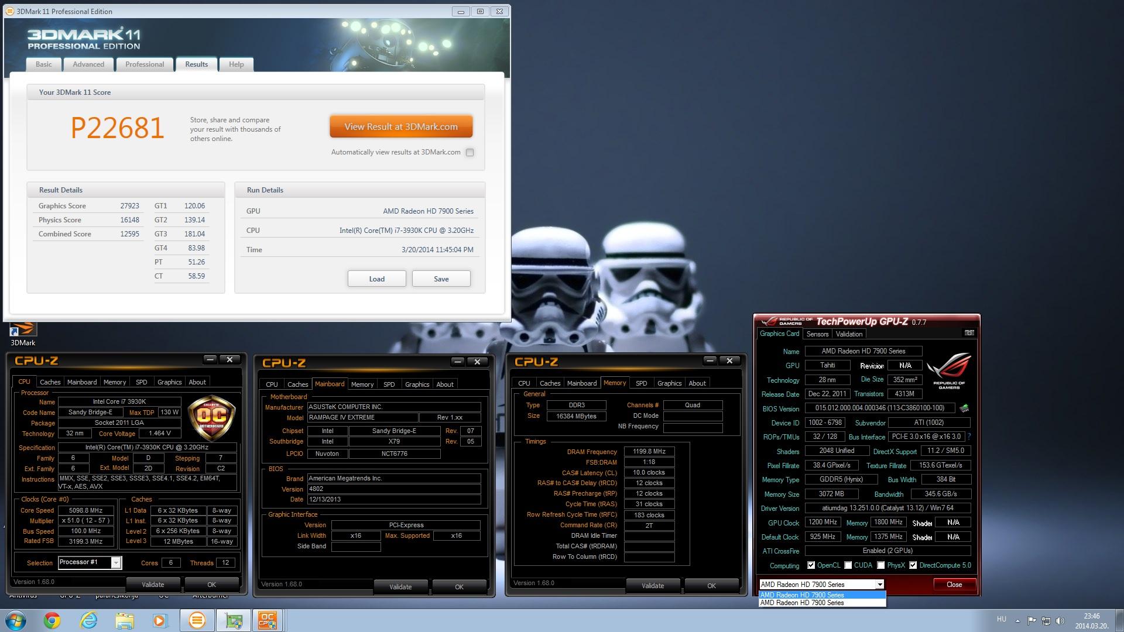
Task: Click the GPU-Z screenshot camera icon
Action: 969,333
